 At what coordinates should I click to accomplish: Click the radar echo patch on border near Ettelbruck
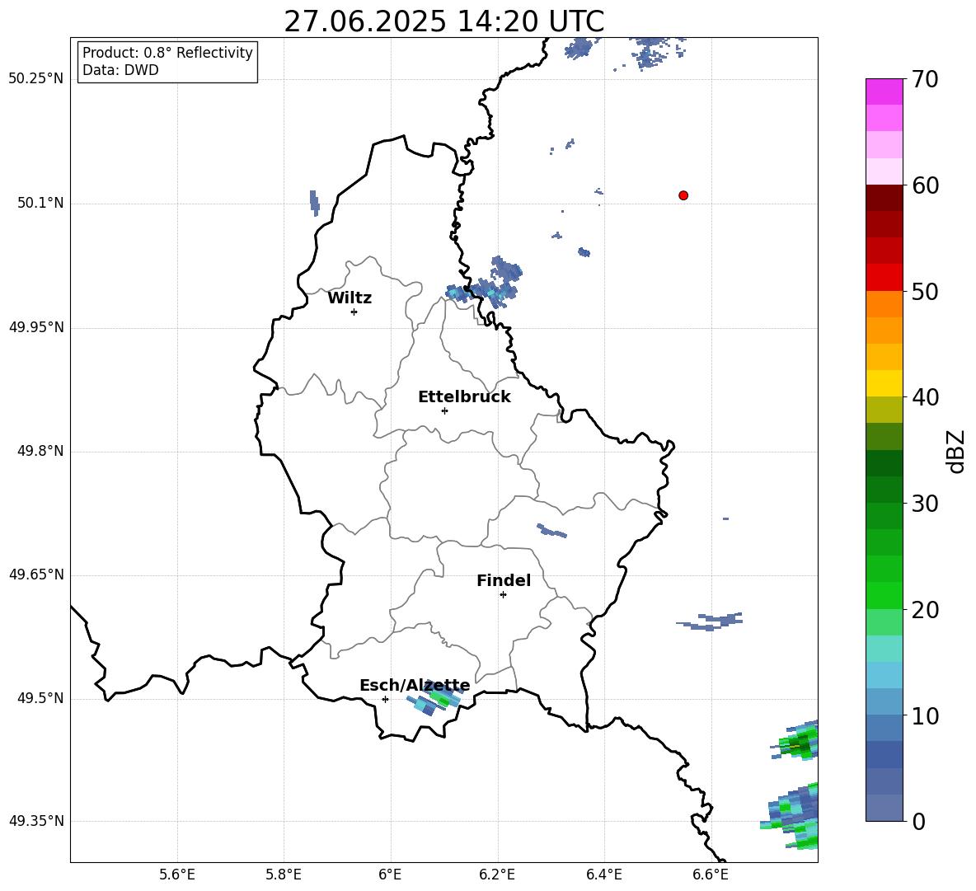[486, 283]
